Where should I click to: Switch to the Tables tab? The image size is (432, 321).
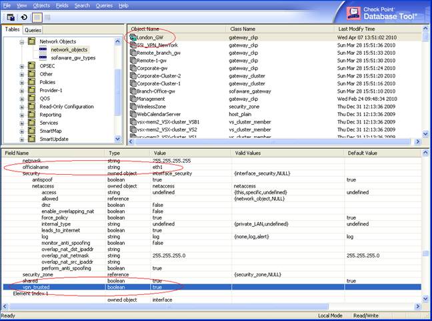[x=12, y=29]
